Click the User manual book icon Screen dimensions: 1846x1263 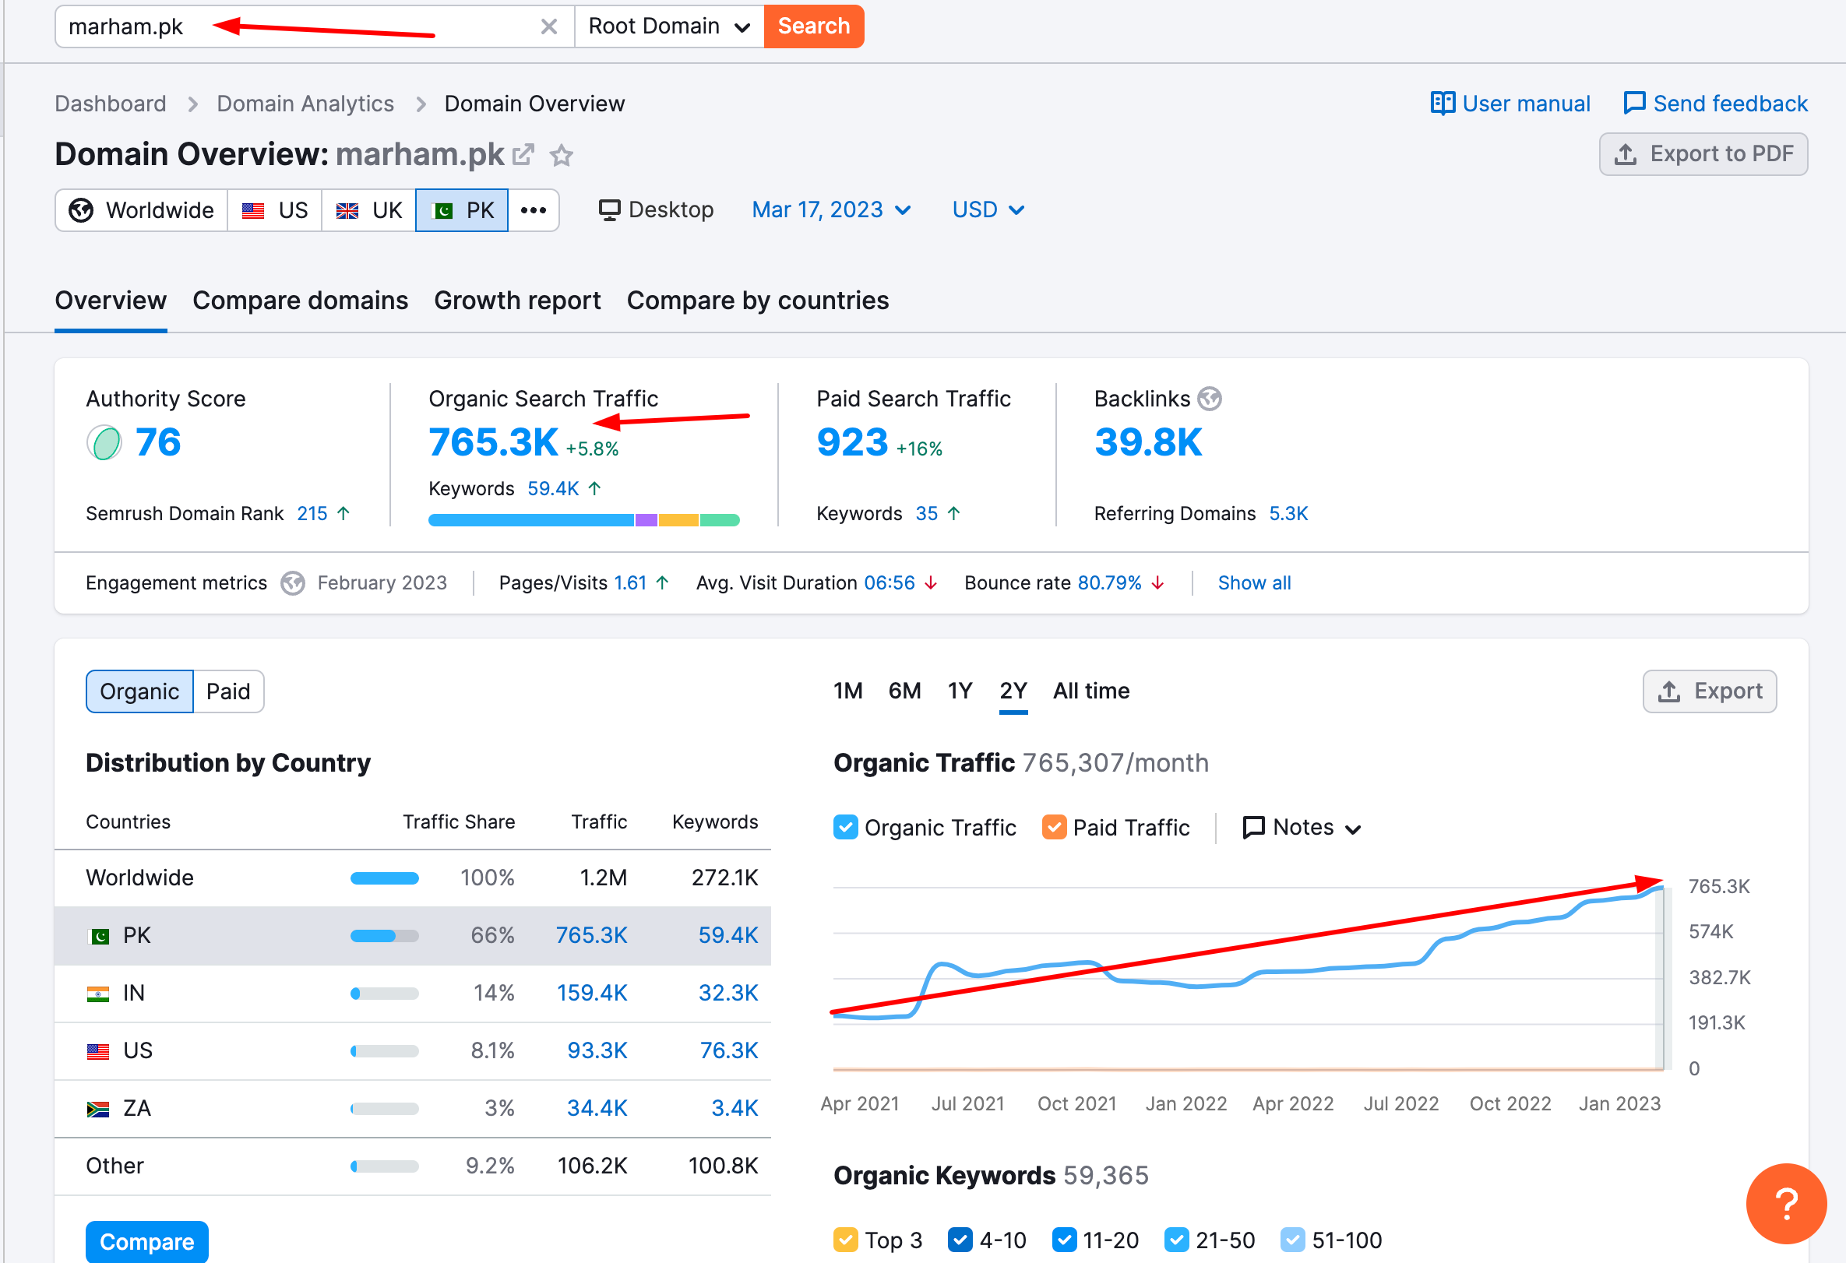(x=1443, y=104)
